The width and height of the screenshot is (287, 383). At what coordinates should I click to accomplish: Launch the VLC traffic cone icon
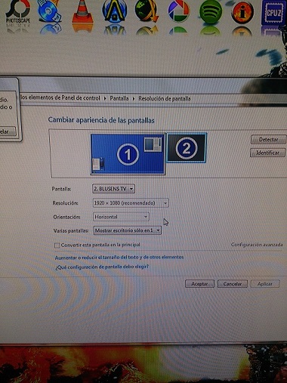tap(83, 12)
